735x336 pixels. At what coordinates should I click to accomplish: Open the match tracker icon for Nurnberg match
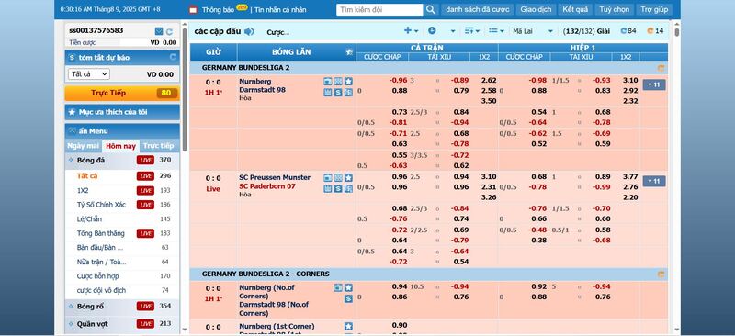click(338, 81)
